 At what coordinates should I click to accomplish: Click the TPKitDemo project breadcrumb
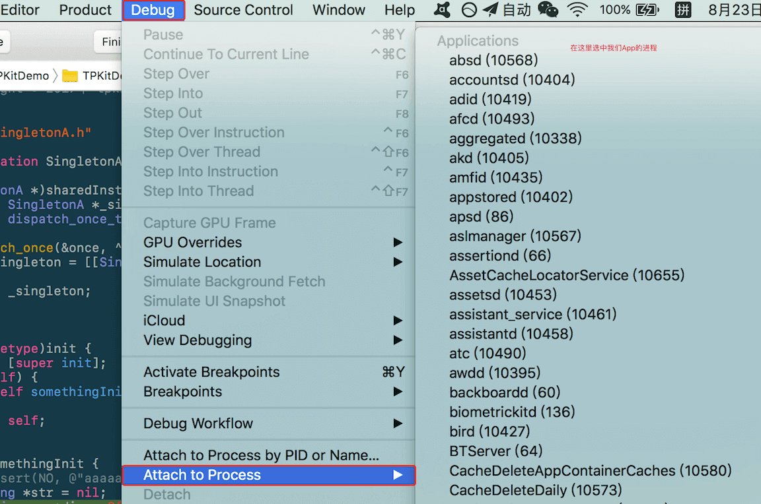coord(24,76)
